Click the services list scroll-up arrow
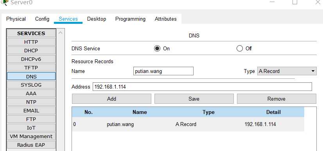 [60, 33]
